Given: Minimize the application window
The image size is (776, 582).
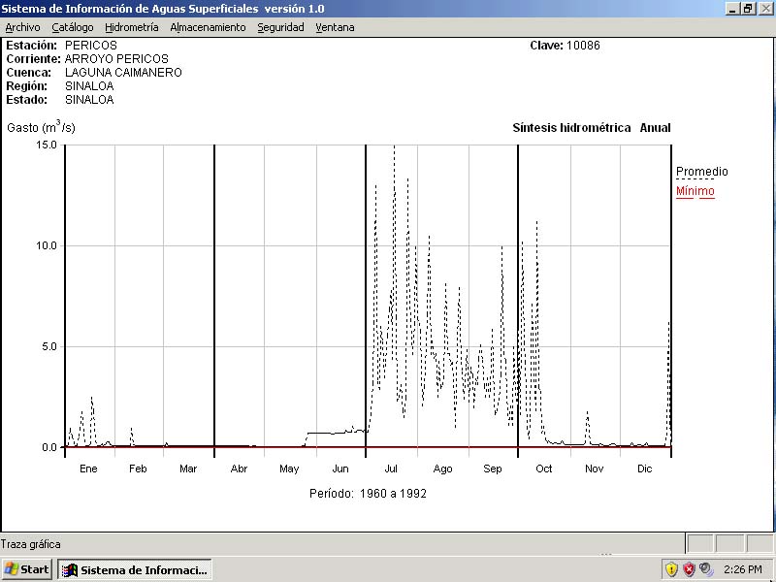Looking at the screenshot, I should point(732,8).
